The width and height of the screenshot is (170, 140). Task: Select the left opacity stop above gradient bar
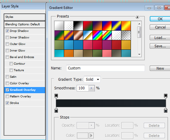click(56, 96)
